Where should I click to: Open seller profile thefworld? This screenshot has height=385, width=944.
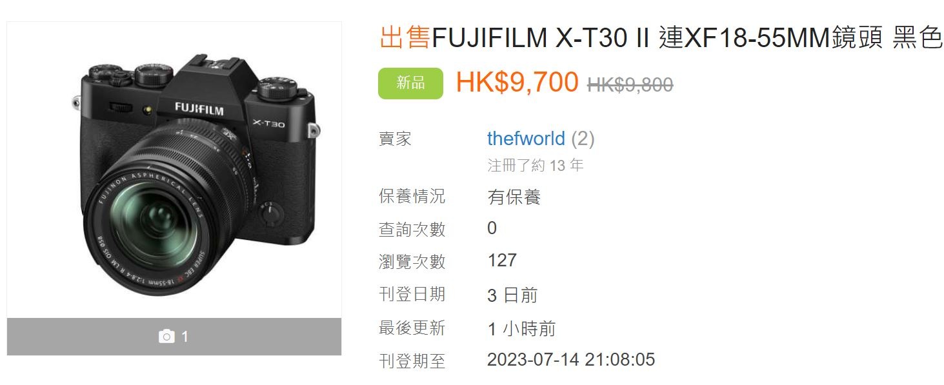point(526,139)
